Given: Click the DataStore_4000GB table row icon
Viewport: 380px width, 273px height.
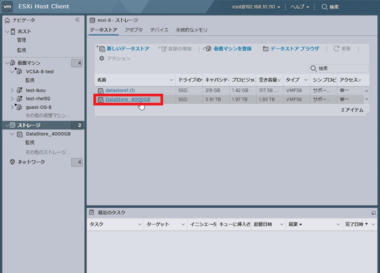Looking at the screenshot, I should [x=100, y=100].
